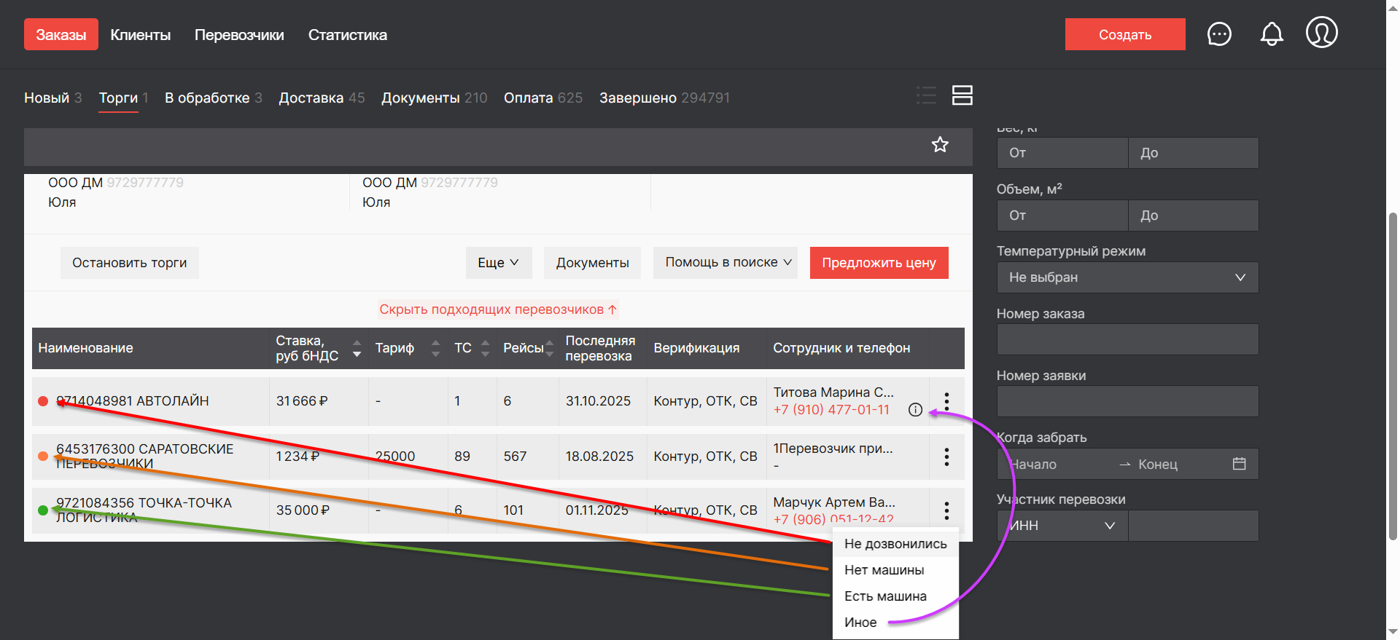Open three-dot menu for АВТОЛАЙН row

click(946, 401)
